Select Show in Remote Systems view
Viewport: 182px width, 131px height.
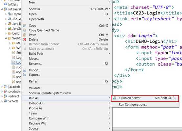67,93
